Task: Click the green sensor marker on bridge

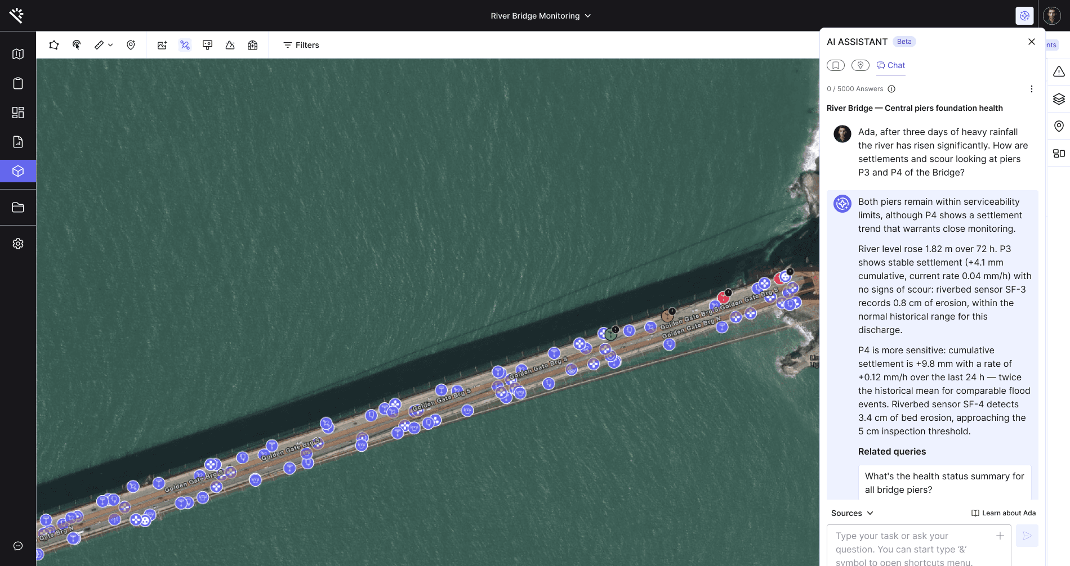Action: 610,335
